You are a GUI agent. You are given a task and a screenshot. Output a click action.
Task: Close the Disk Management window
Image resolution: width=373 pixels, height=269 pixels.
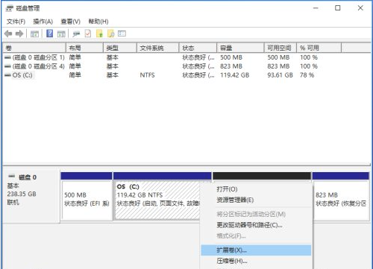click(x=360, y=8)
